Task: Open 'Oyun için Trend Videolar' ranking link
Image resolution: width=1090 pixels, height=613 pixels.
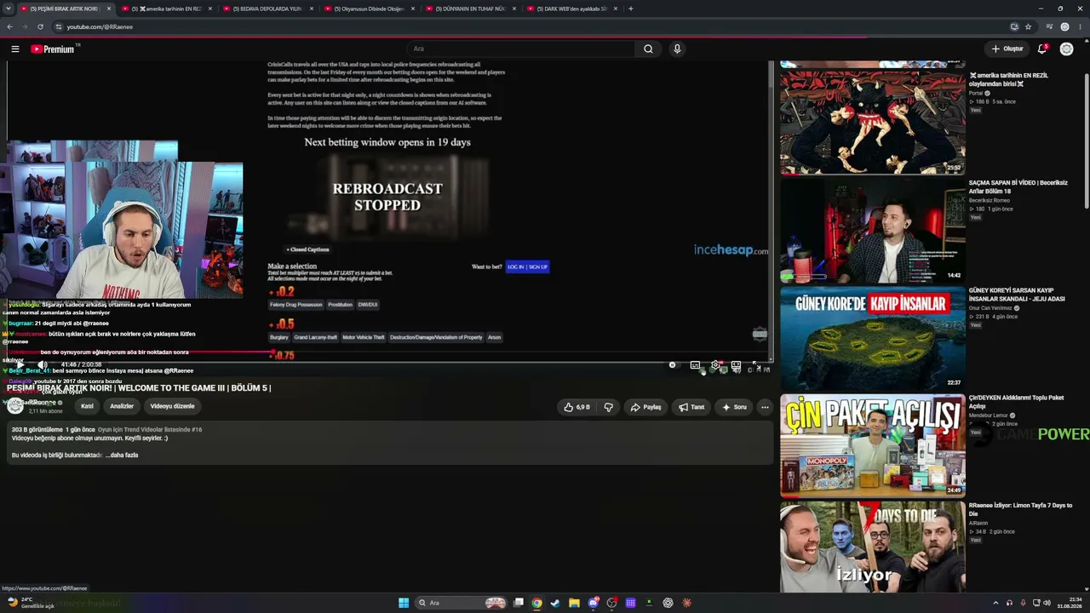Action: tap(150, 430)
